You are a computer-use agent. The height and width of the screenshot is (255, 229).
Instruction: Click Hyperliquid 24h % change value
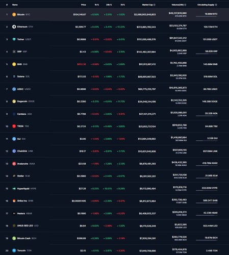point(107,189)
